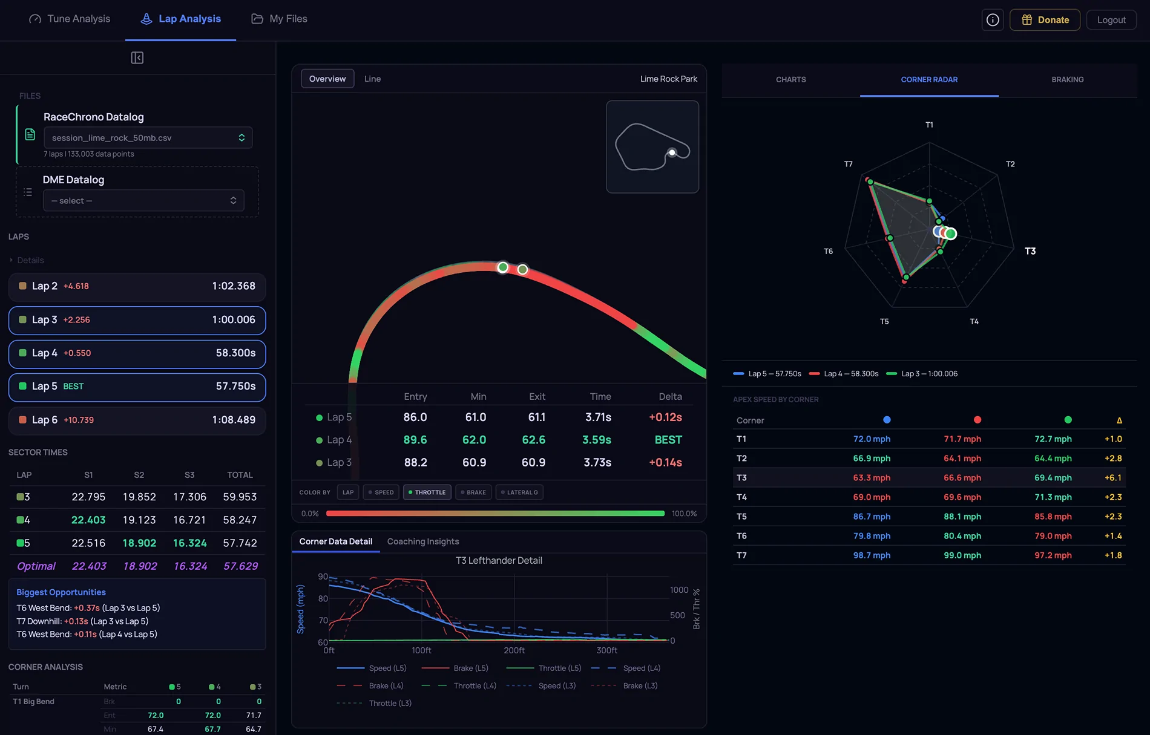Deselect Lap 4 in lap list
This screenshot has height=735, width=1150.
click(137, 354)
